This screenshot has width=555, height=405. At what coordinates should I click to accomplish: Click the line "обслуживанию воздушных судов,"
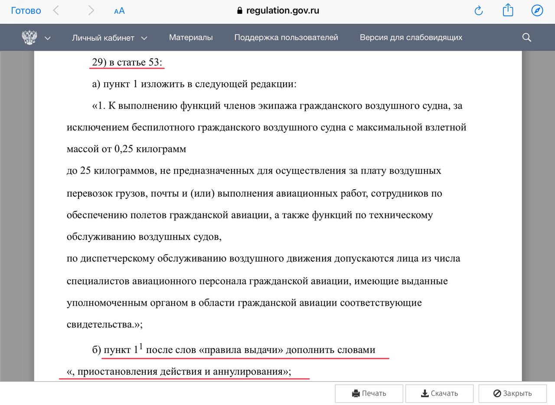[144, 237]
